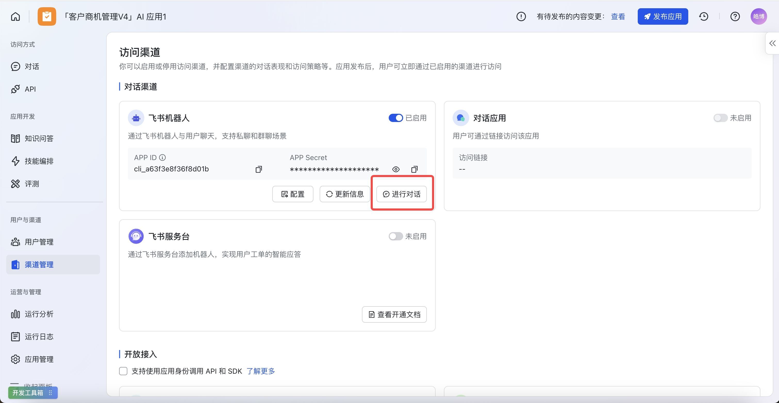
Task: Click the 开发工具箱 drag handle dots
Action: click(51, 392)
